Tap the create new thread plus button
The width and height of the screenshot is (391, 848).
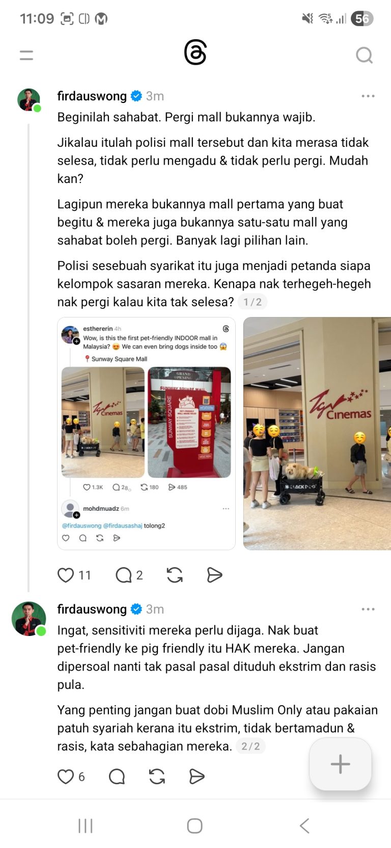tap(340, 764)
